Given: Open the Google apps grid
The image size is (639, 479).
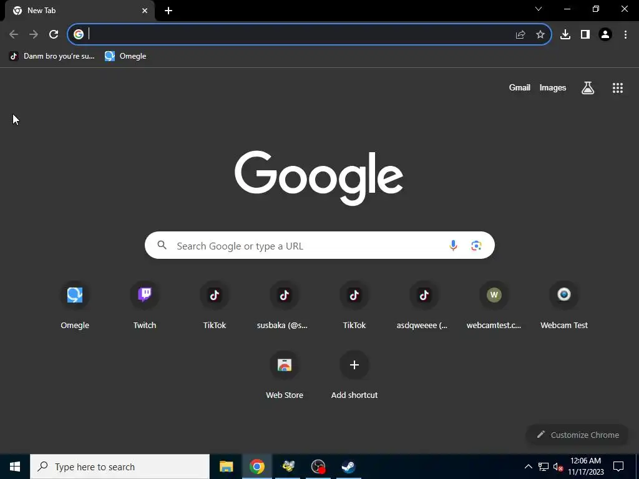Looking at the screenshot, I should point(618,87).
